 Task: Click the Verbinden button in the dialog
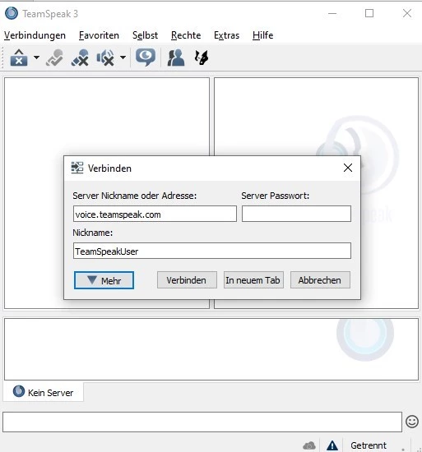point(187,280)
